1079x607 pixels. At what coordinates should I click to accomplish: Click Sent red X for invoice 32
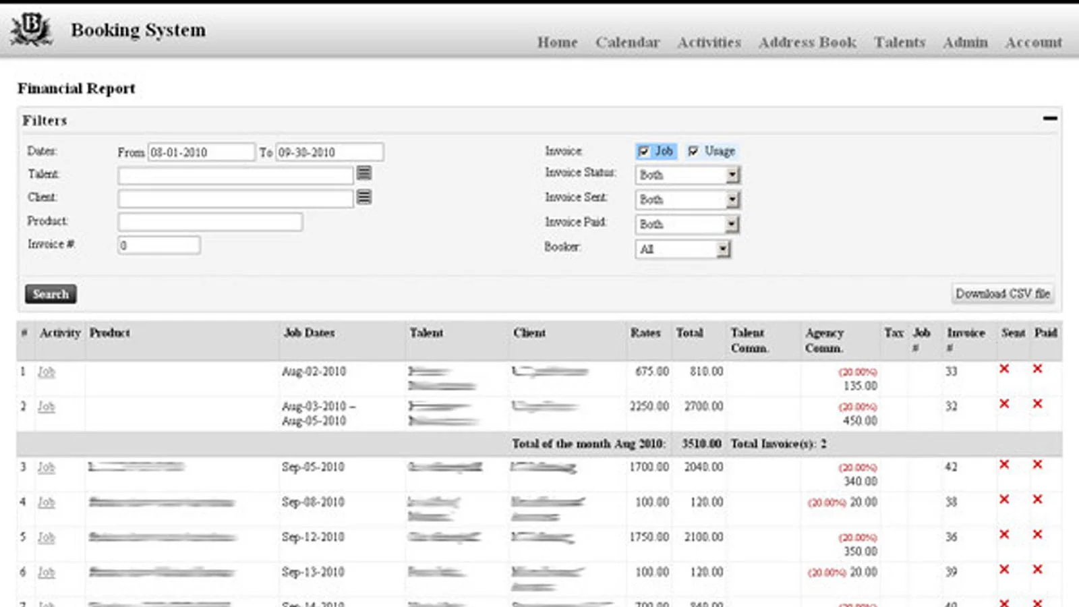1004,404
